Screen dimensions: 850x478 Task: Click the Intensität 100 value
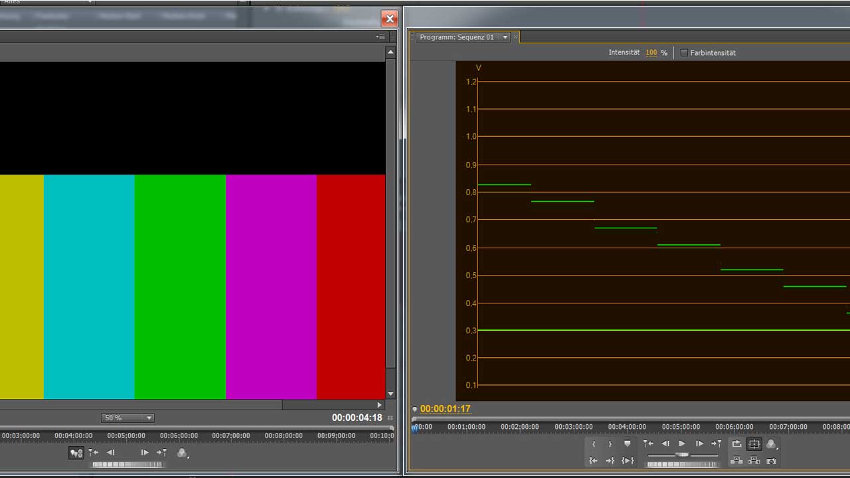(651, 53)
